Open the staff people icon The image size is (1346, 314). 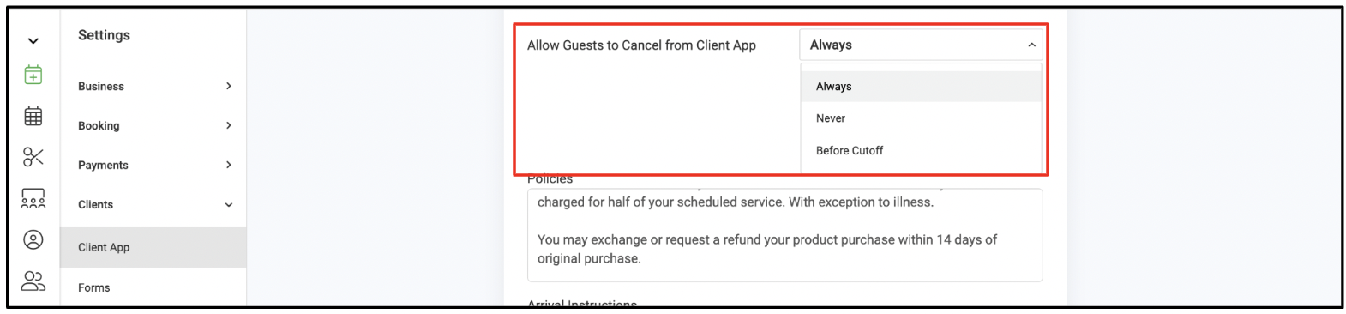[x=33, y=281]
